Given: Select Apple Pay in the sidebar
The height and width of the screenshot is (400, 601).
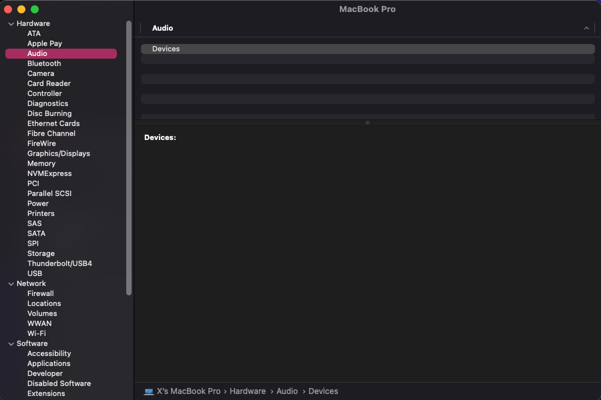Looking at the screenshot, I should tap(45, 43).
